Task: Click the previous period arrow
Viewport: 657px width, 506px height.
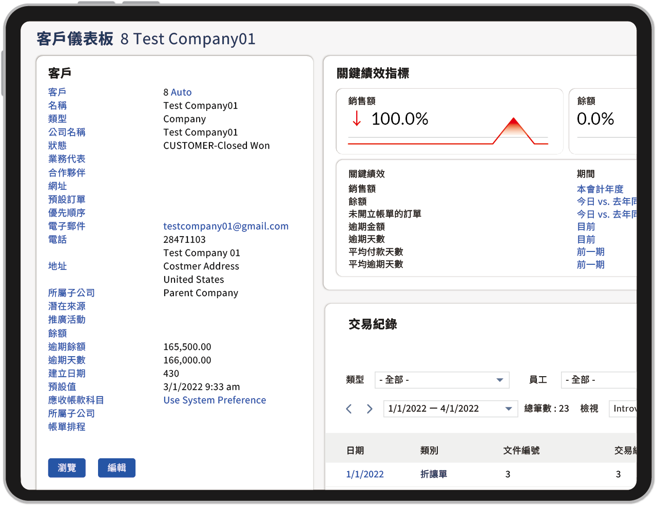Action: [x=349, y=408]
